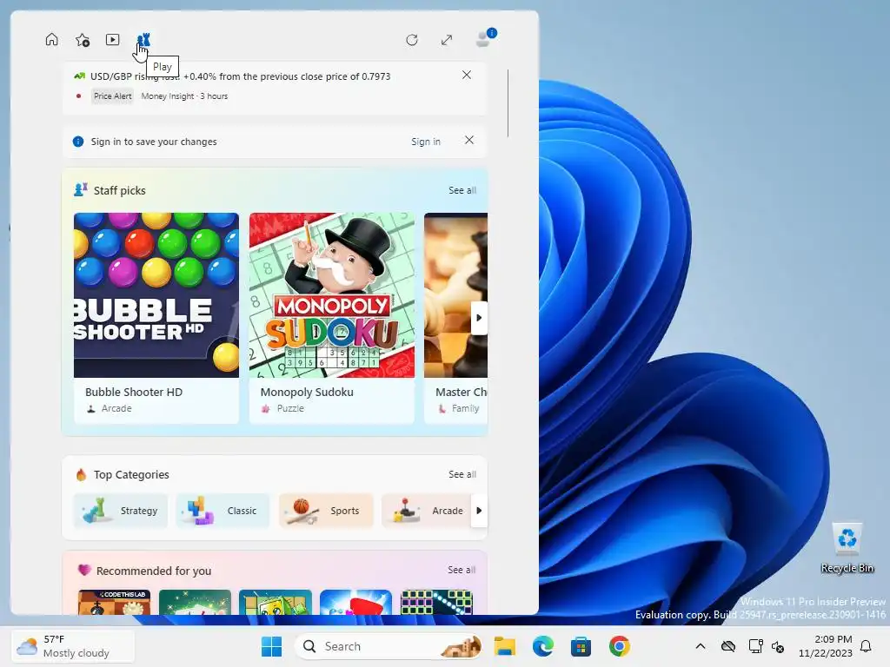890x667 pixels.
Task: Open the colorful brick-breaker recommended thumbnail
Action: point(436,602)
